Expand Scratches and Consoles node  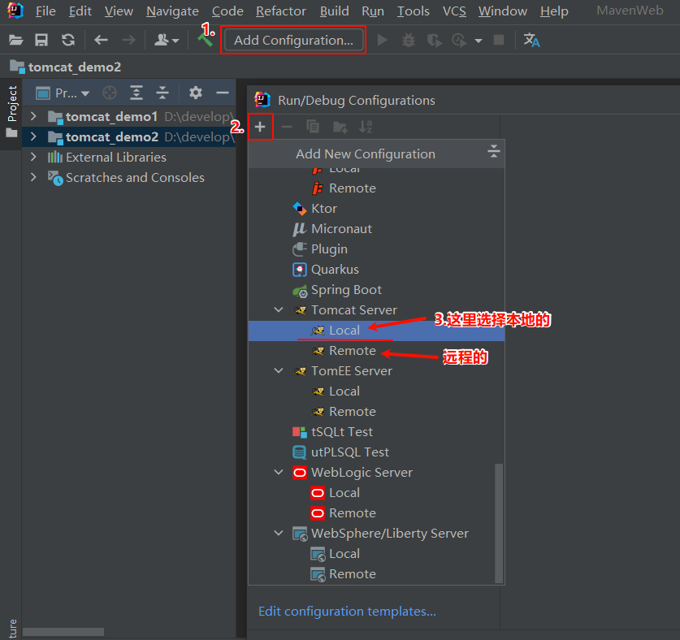point(33,177)
